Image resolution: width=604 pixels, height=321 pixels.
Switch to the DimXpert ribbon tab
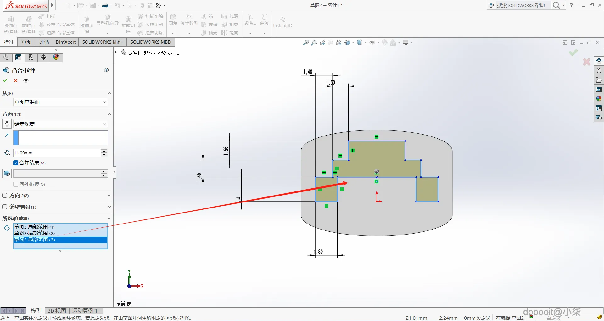pyautogui.click(x=66, y=42)
